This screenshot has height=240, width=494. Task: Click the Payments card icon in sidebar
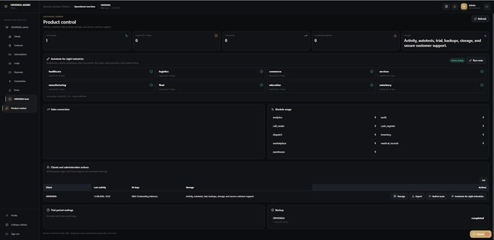pyautogui.click(x=10, y=72)
